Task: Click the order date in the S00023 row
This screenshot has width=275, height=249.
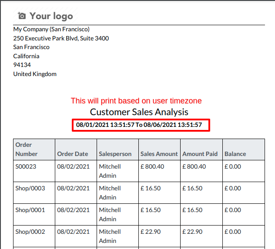Action: pos(73,166)
